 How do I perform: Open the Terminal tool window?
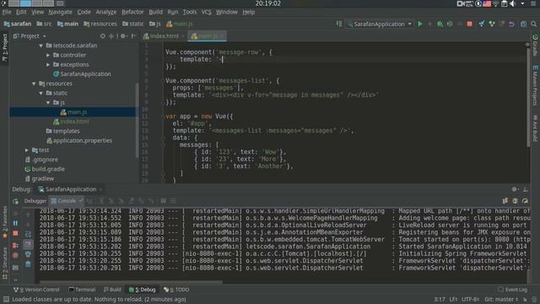pos(82,290)
